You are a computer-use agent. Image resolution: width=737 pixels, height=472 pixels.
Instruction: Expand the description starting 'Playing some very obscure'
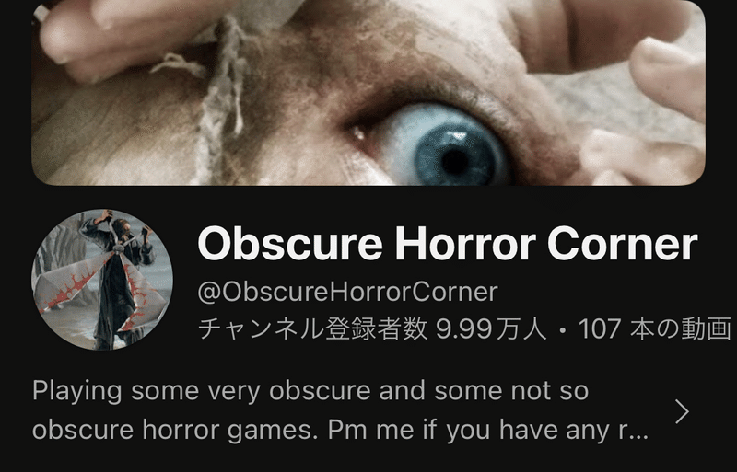pos(341,411)
